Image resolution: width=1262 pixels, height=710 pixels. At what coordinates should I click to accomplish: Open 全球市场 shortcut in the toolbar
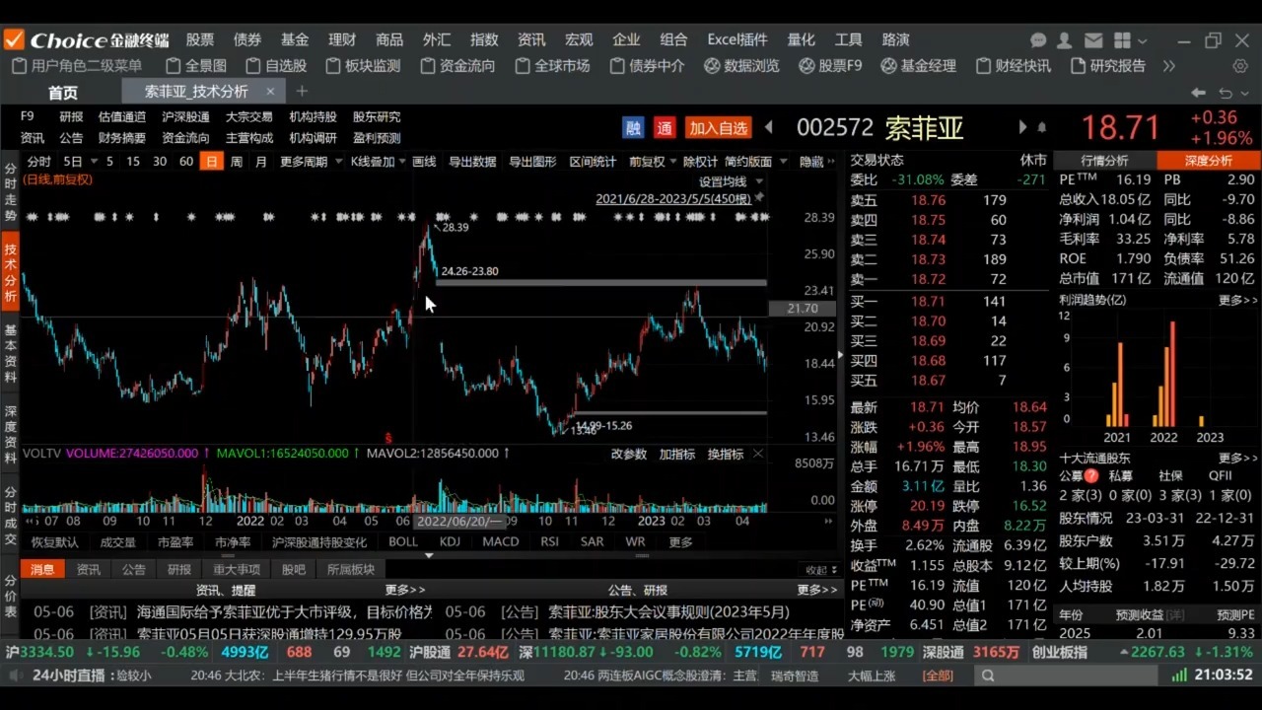click(x=552, y=66)
